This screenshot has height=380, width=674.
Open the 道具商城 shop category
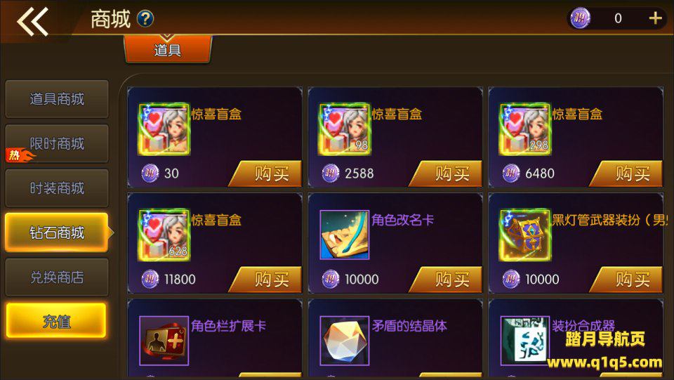tap(57, 99)
